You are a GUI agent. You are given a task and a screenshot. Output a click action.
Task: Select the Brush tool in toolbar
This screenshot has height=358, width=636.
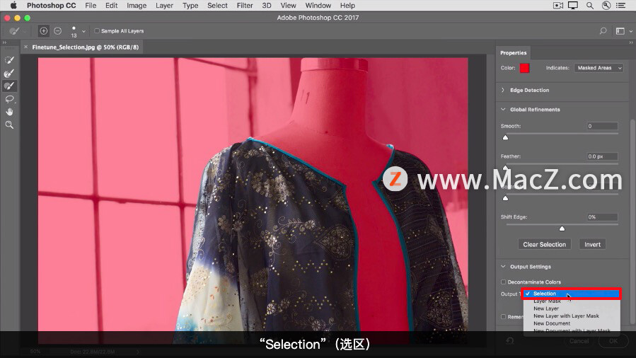[x=9, y=86]
